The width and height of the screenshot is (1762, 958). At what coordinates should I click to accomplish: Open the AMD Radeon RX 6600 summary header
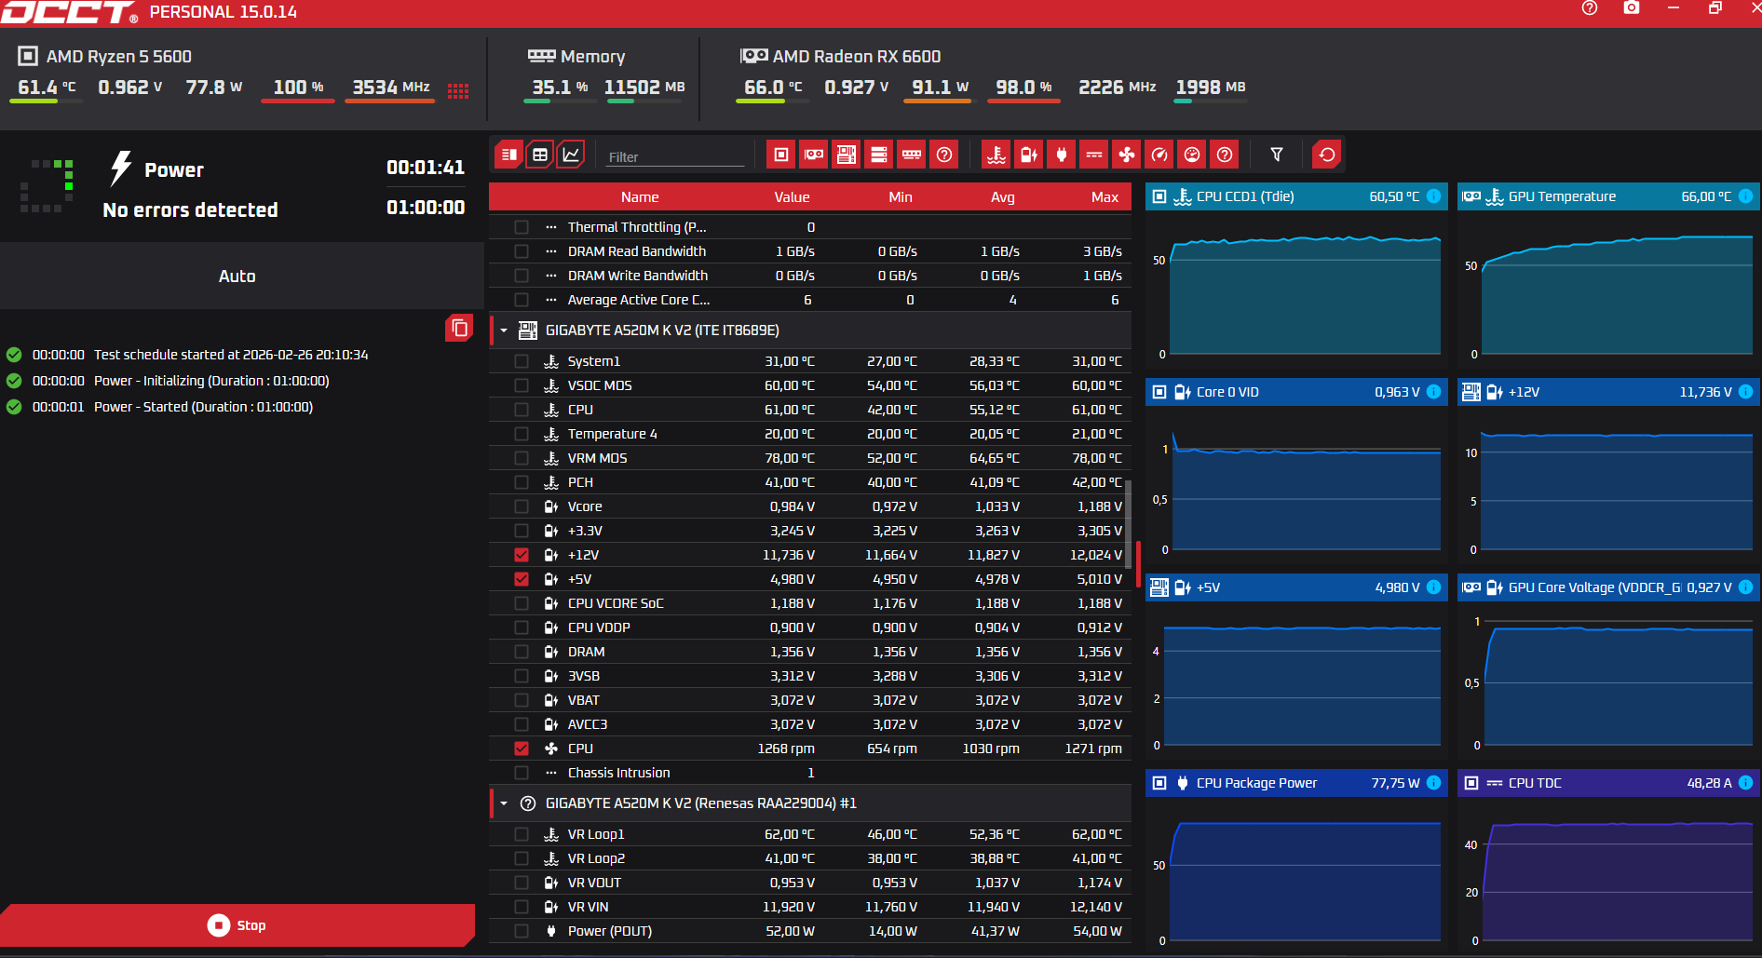coord(841,57)
